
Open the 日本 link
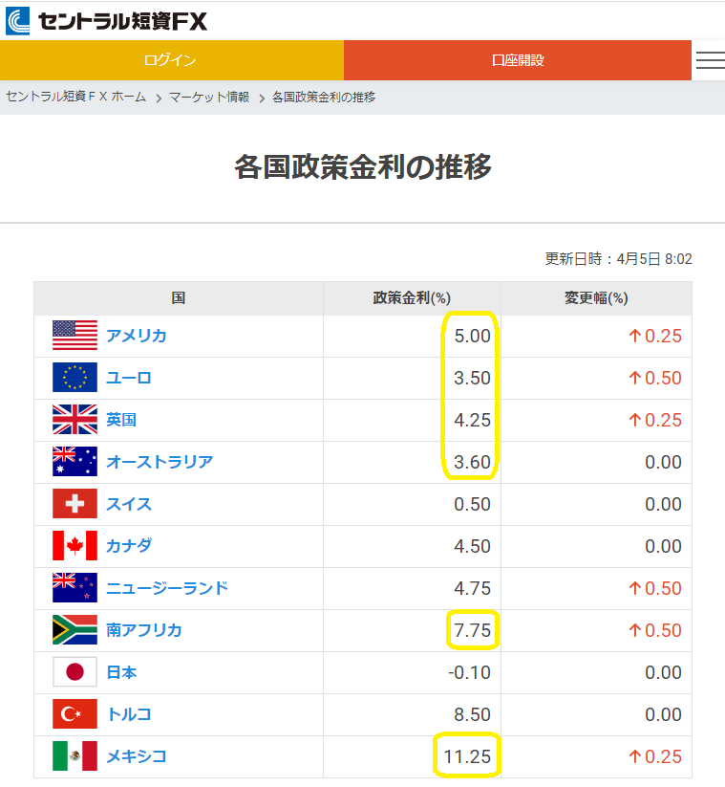121,672
